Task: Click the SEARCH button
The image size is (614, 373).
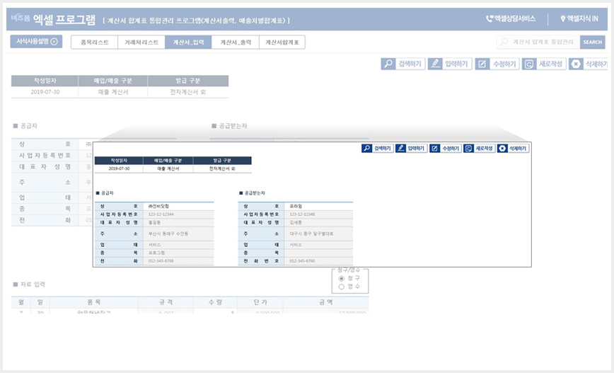Action: click(593, 42)
